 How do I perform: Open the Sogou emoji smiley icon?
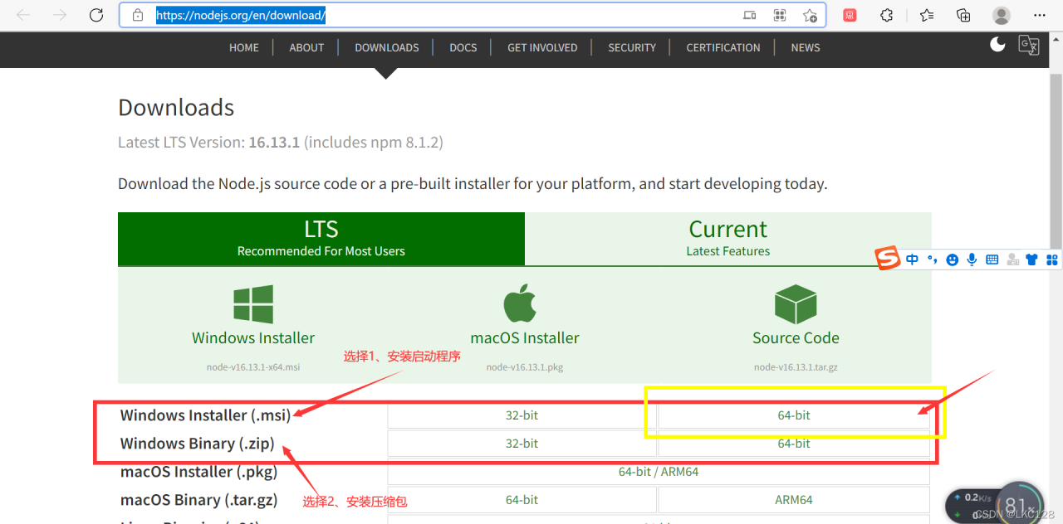pos(952,260)
